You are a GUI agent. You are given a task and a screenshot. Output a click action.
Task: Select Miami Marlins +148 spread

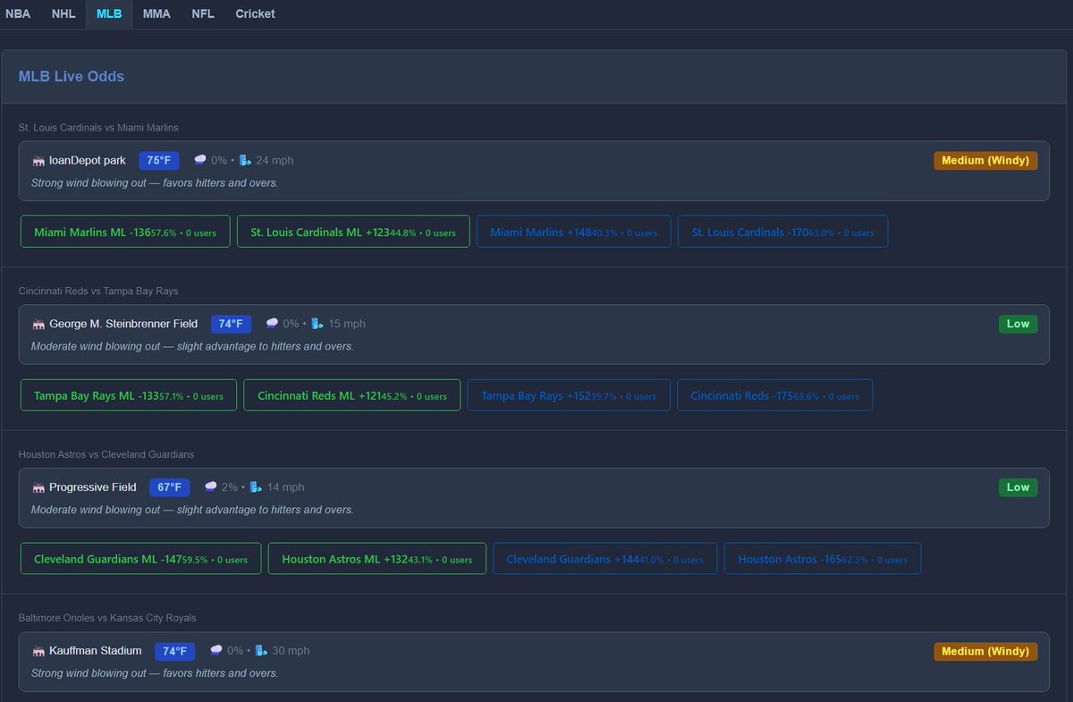click(x=574, y=232)
